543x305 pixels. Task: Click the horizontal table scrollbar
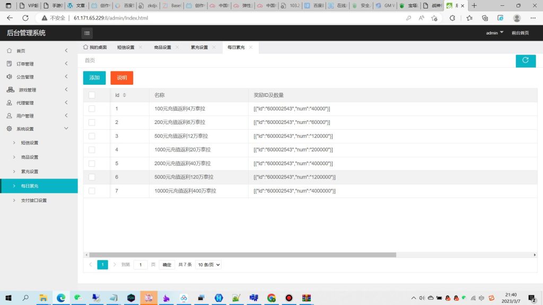[242, 255]
